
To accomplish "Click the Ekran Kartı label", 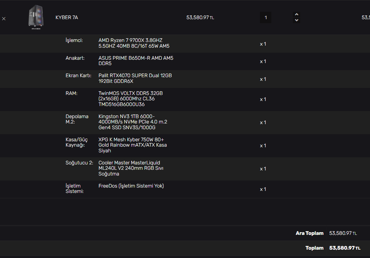I will [x=78, y=75].
